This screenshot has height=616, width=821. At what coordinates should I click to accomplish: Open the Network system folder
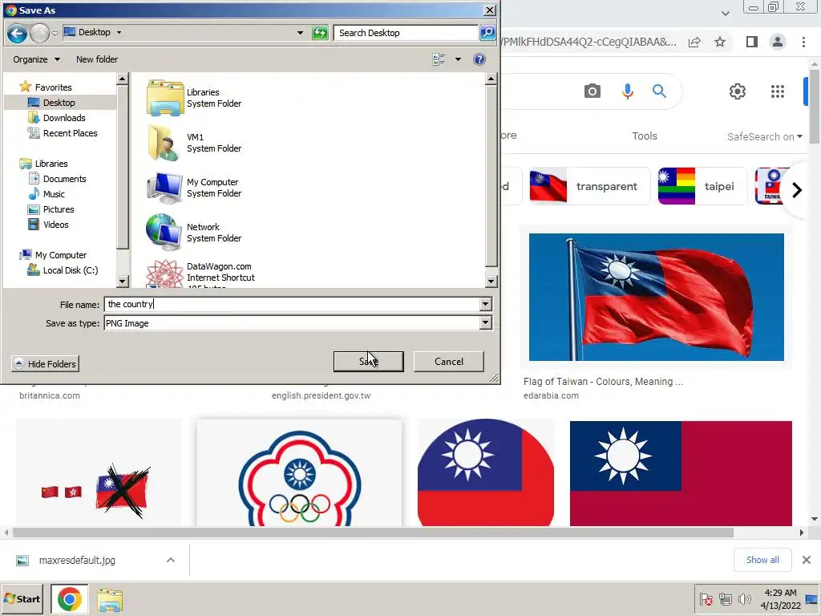(194, 233)
